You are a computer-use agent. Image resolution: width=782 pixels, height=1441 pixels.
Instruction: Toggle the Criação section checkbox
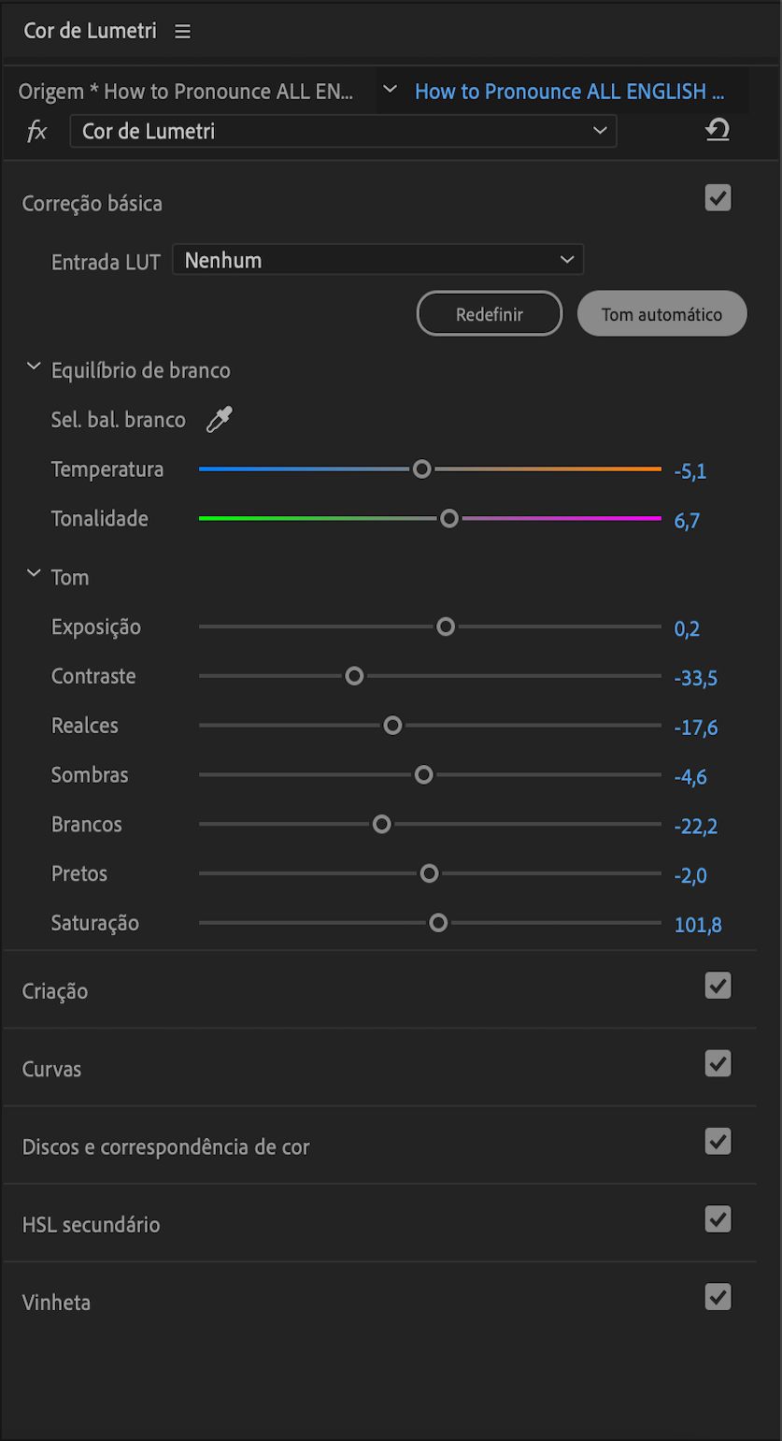tap(718, 986)
